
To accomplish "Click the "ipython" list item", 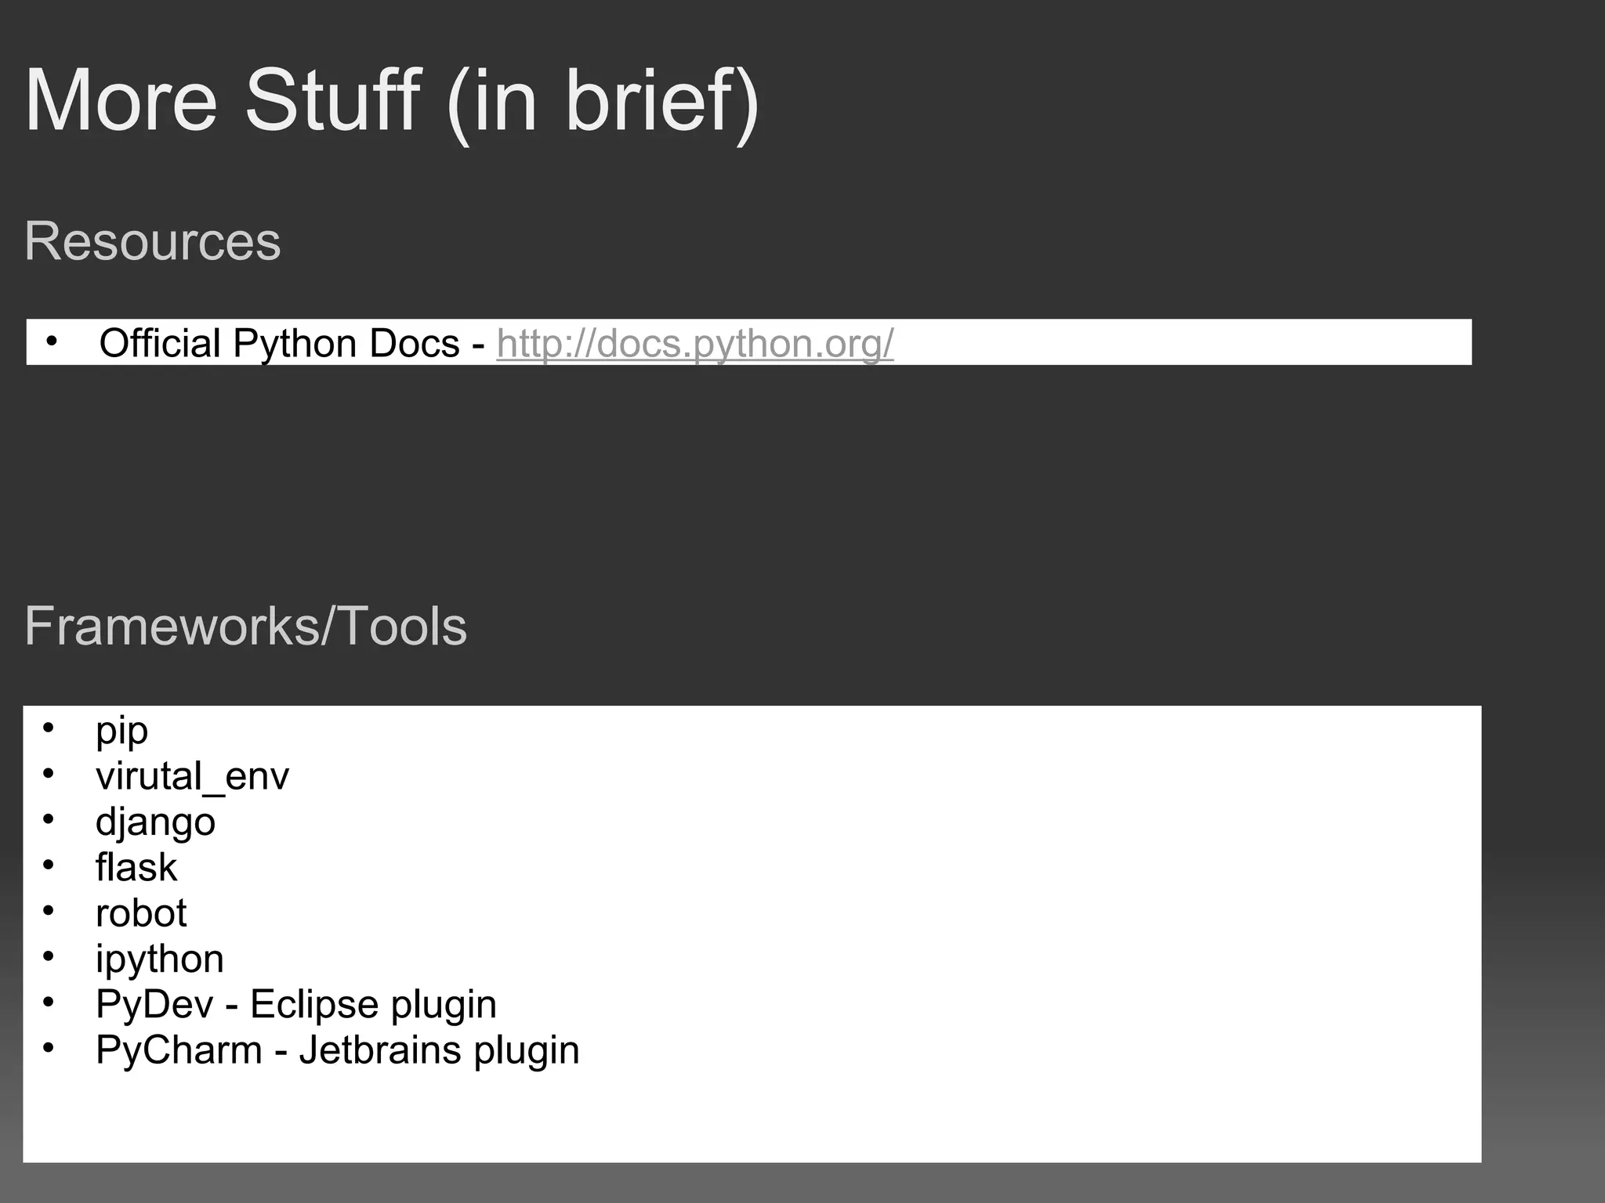I will pyautogui.click(x=160, y=960).
